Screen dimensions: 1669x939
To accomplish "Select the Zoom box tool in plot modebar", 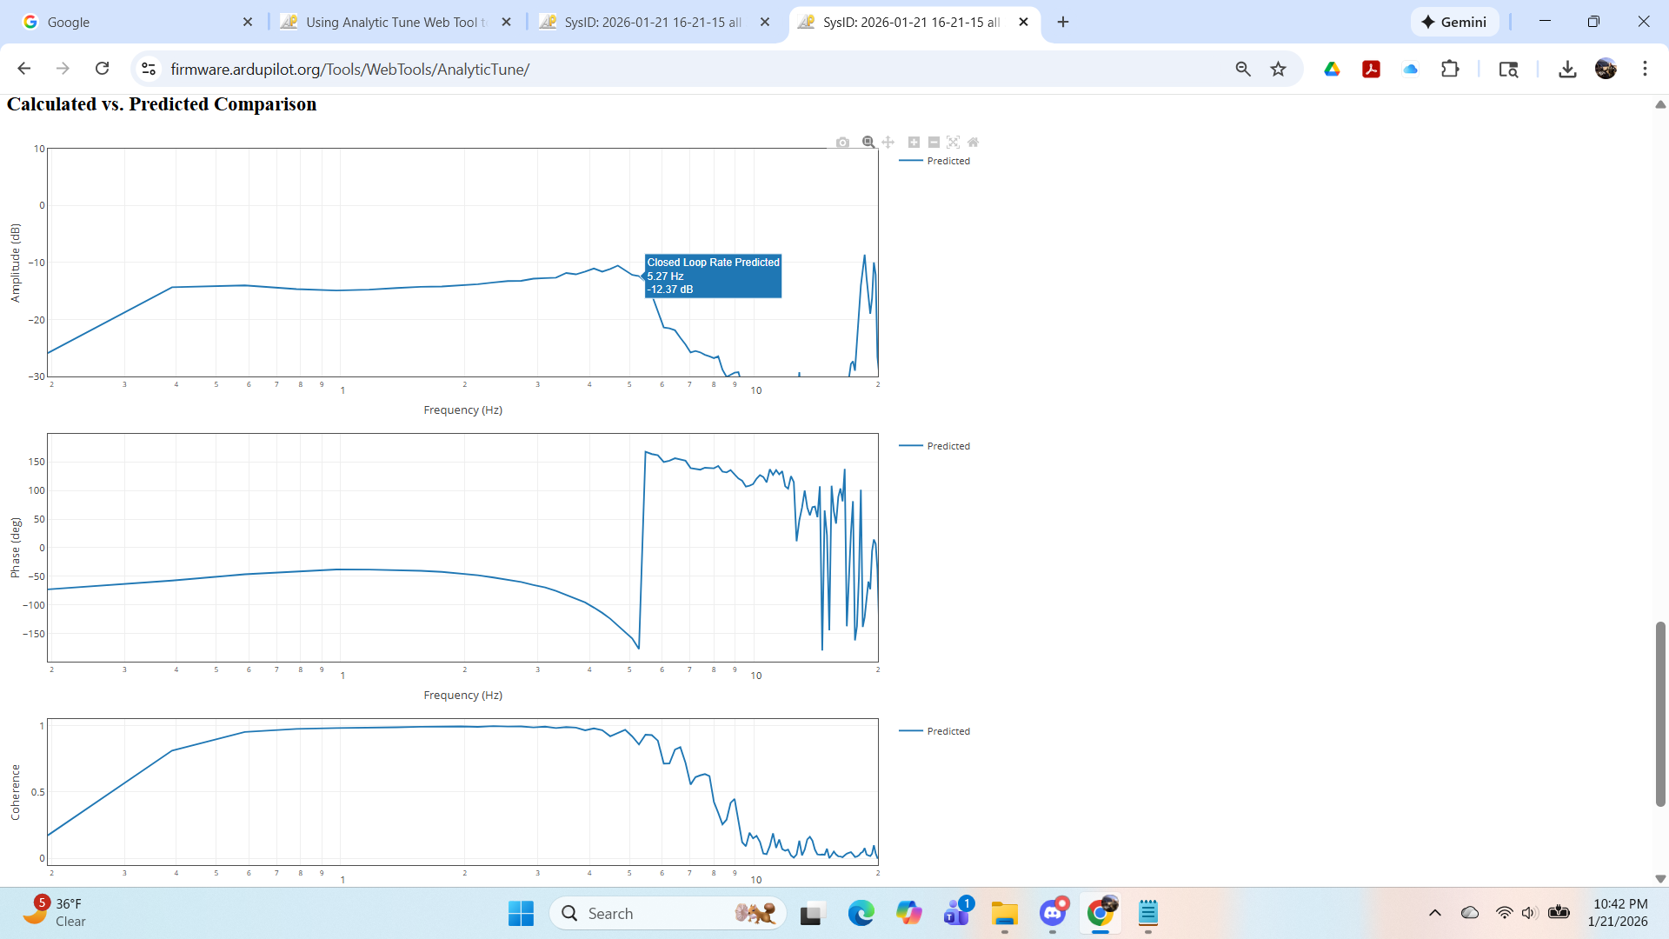I will pos(868,142).
